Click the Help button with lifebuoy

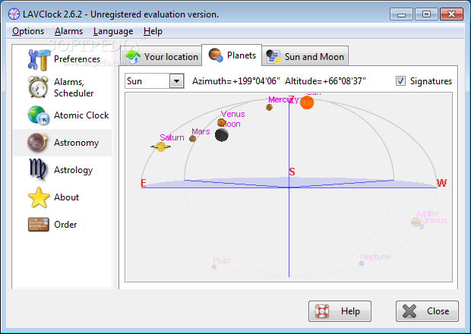340,311
